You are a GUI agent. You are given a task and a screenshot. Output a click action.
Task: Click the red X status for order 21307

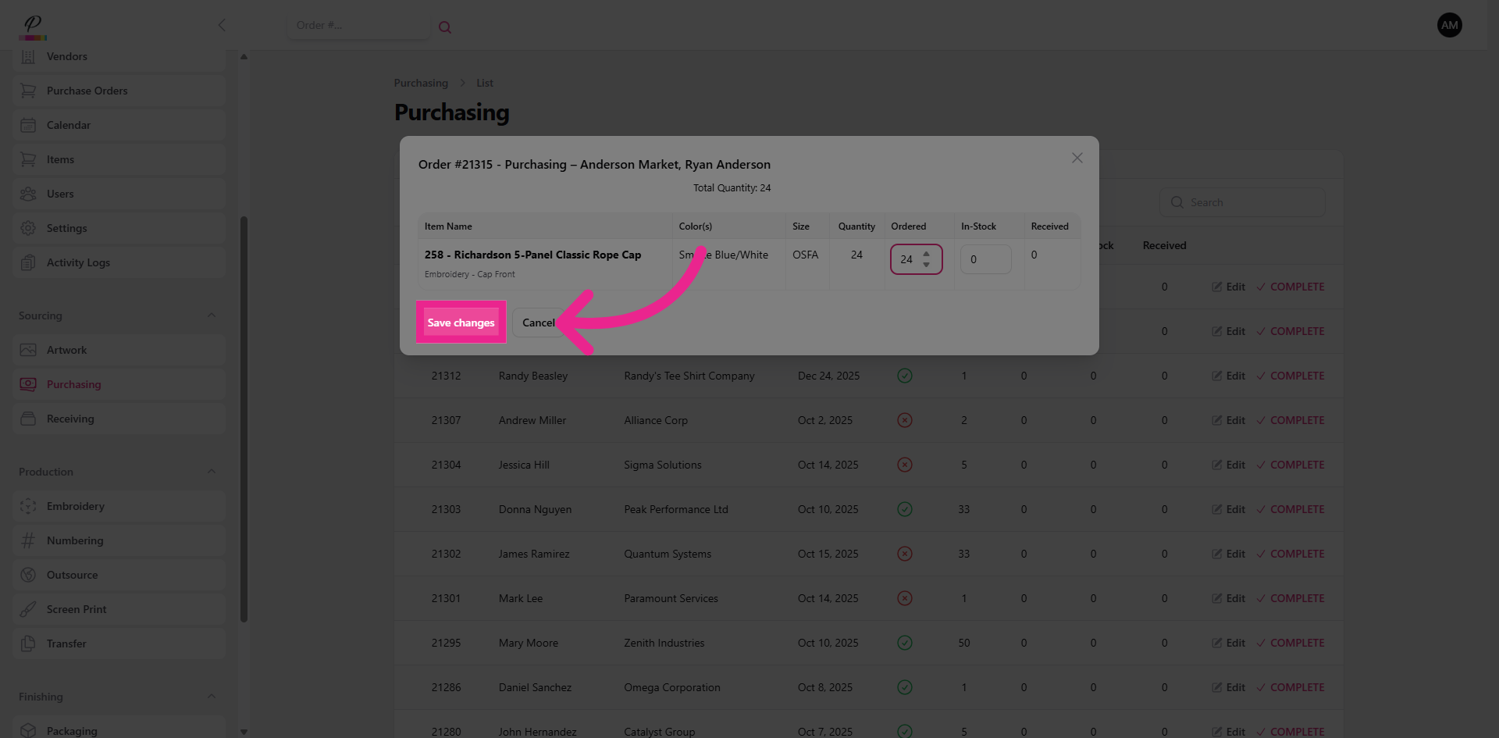(905, 420)
